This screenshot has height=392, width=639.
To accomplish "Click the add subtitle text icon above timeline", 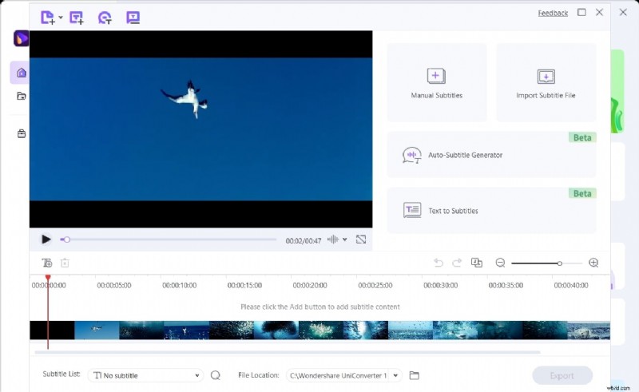I will [x=47, y=263].
